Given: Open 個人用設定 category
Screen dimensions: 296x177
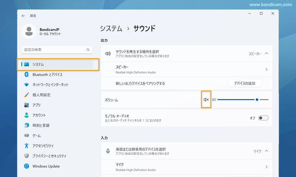Looking at the screenshot, I should pyautogui.click(x=57, y=95).
